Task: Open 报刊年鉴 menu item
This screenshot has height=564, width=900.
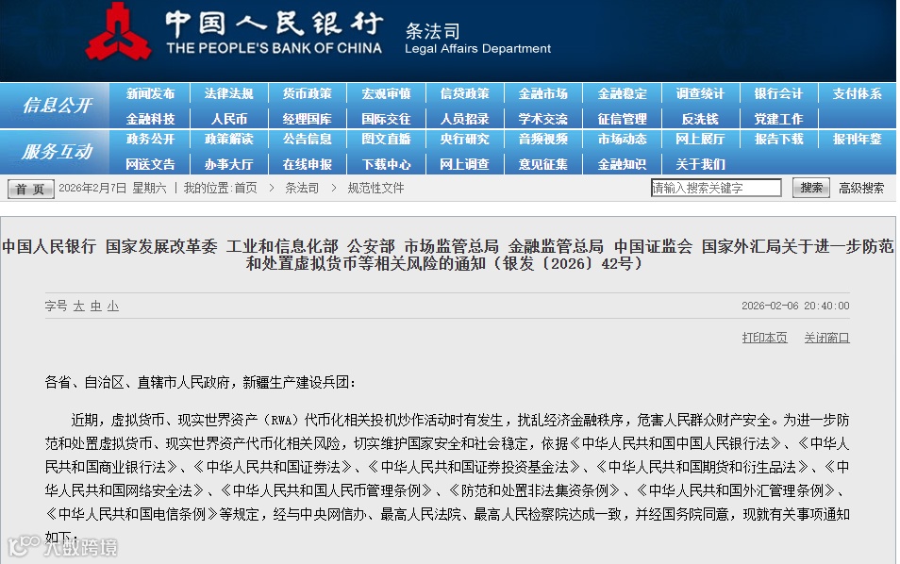Action: [x=858, y=139]
